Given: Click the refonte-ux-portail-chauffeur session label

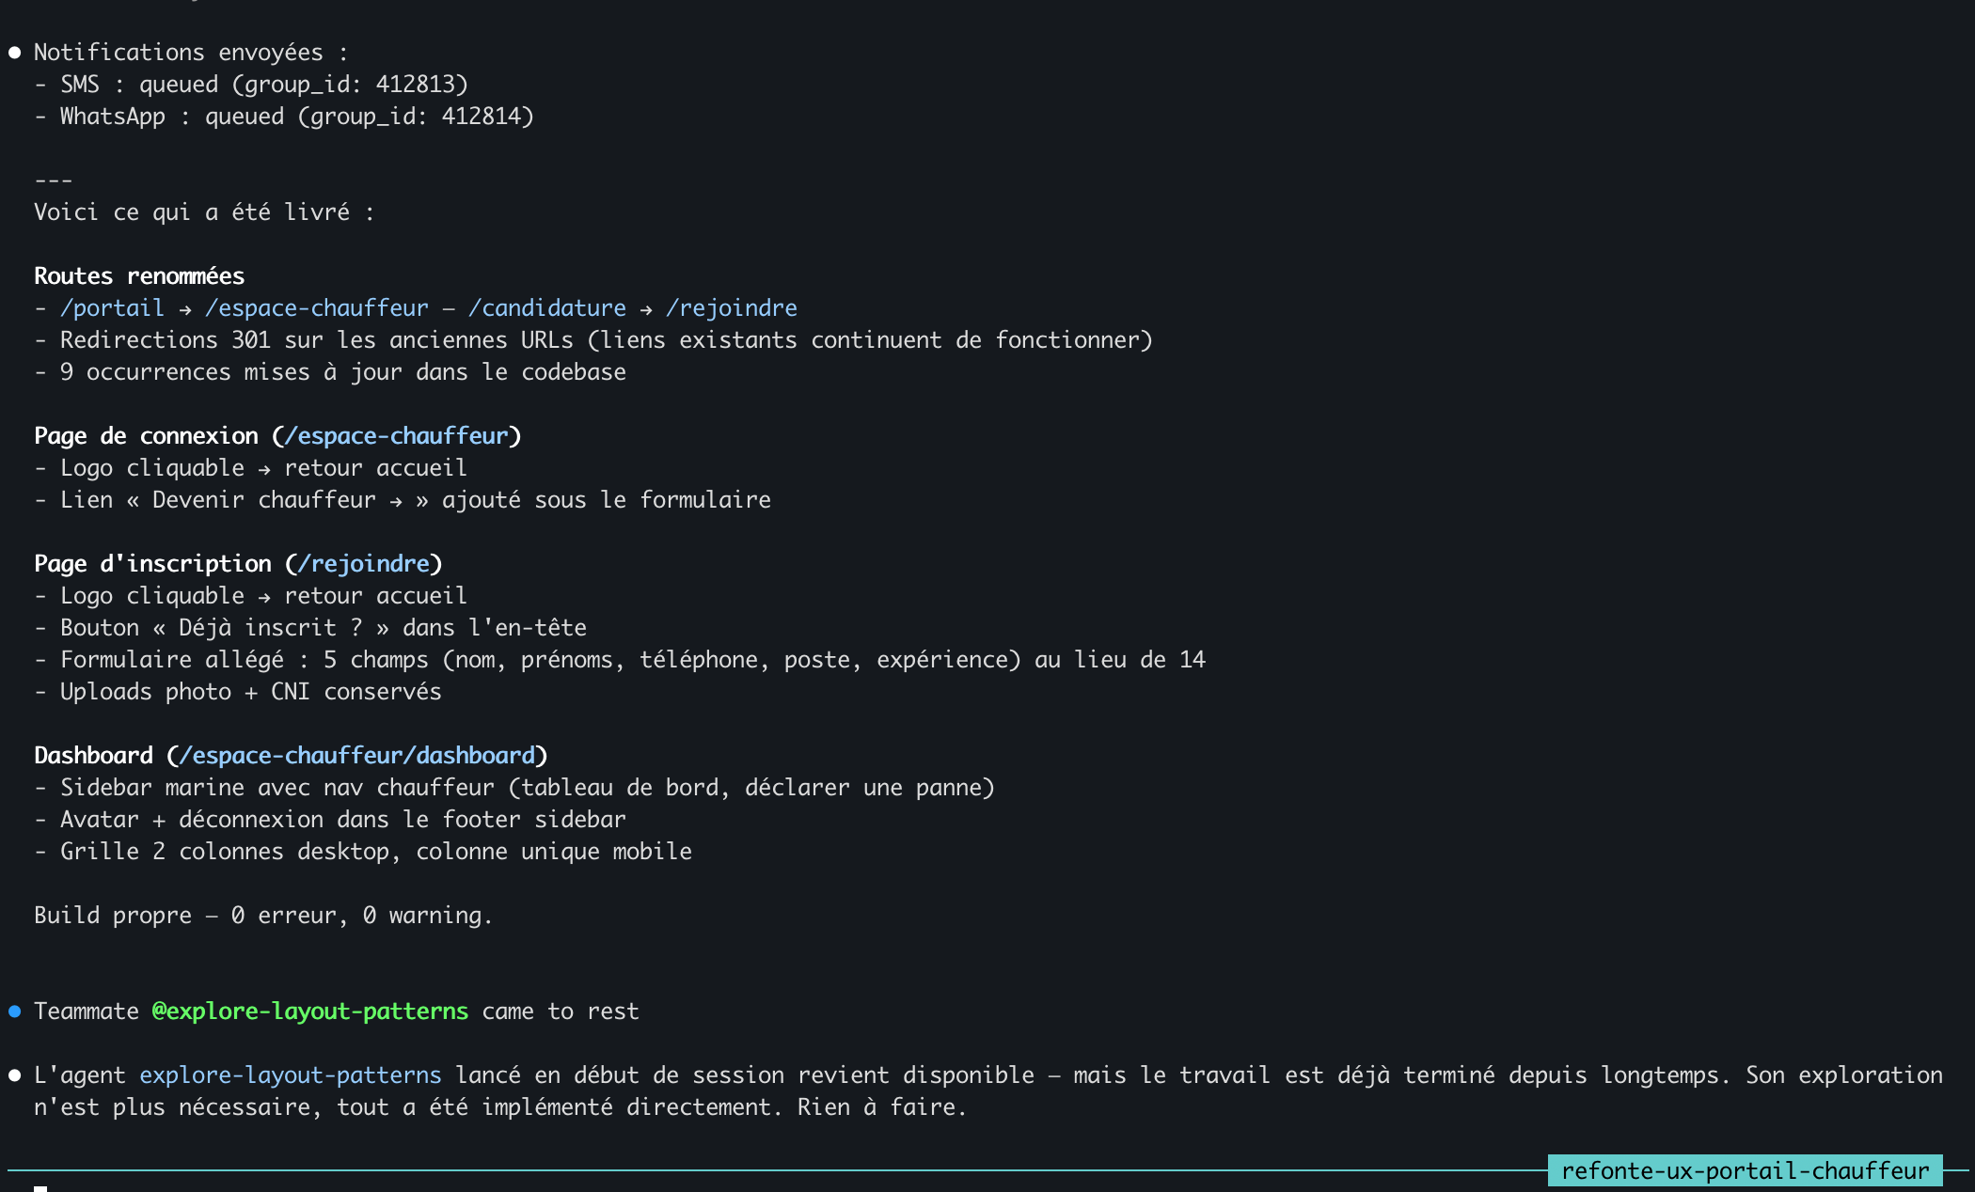Looking at the screenshot, I should [1746, 1170].
